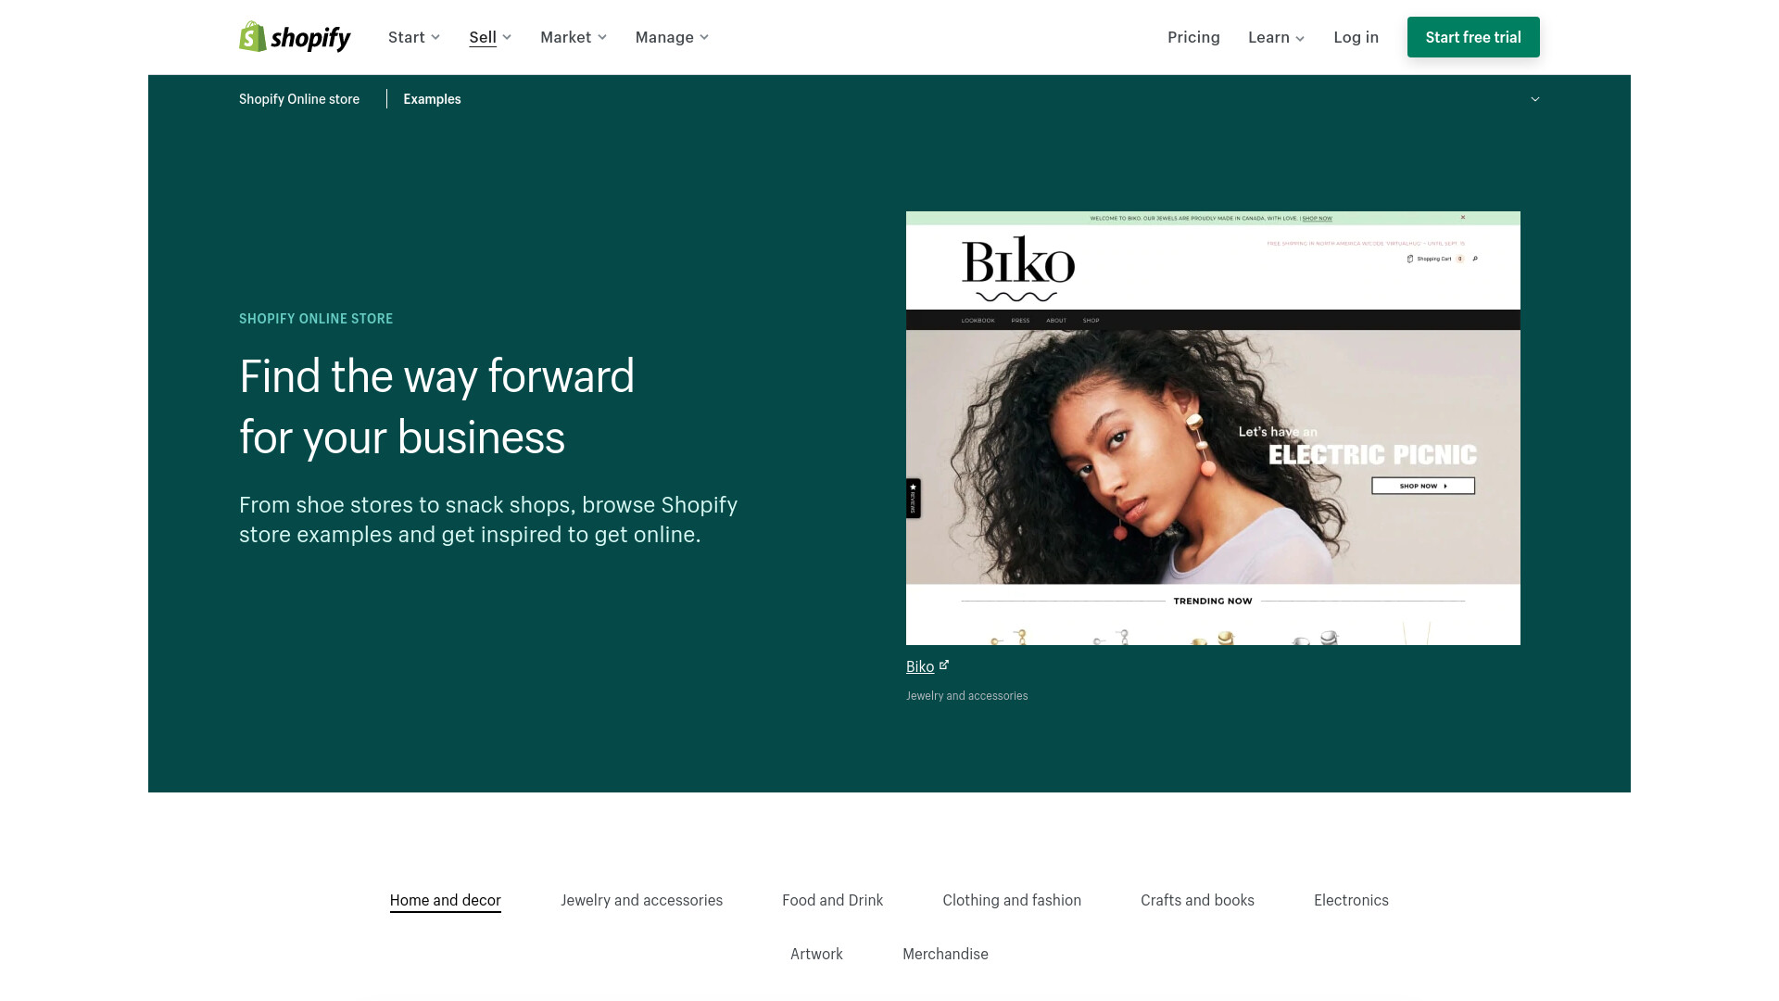Select the Clothing and fashion category
Screen dimensions: 1779x1001
point(1012,900)
